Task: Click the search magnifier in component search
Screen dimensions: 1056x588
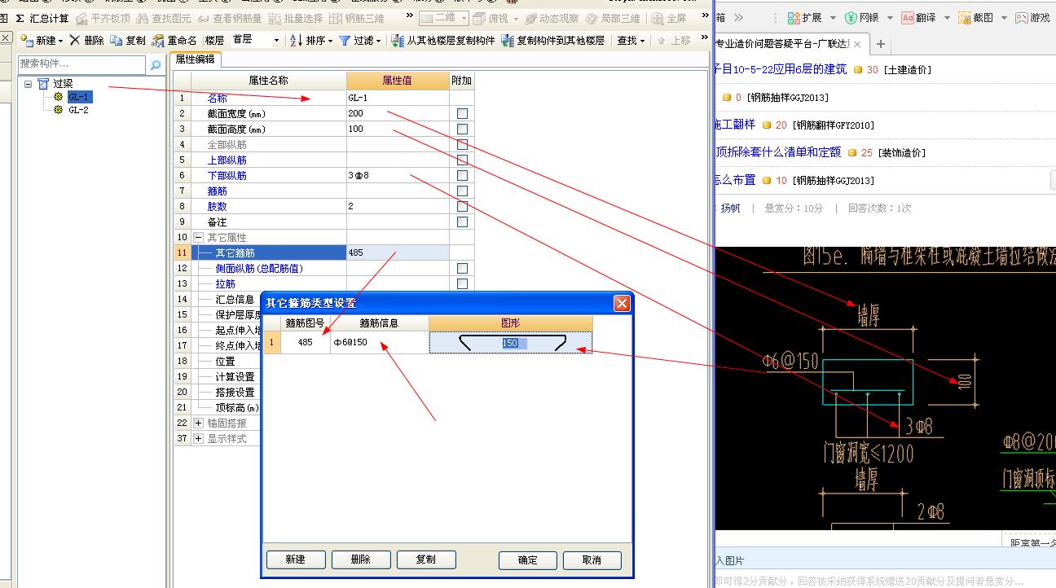Action: (x=156, y=64)
